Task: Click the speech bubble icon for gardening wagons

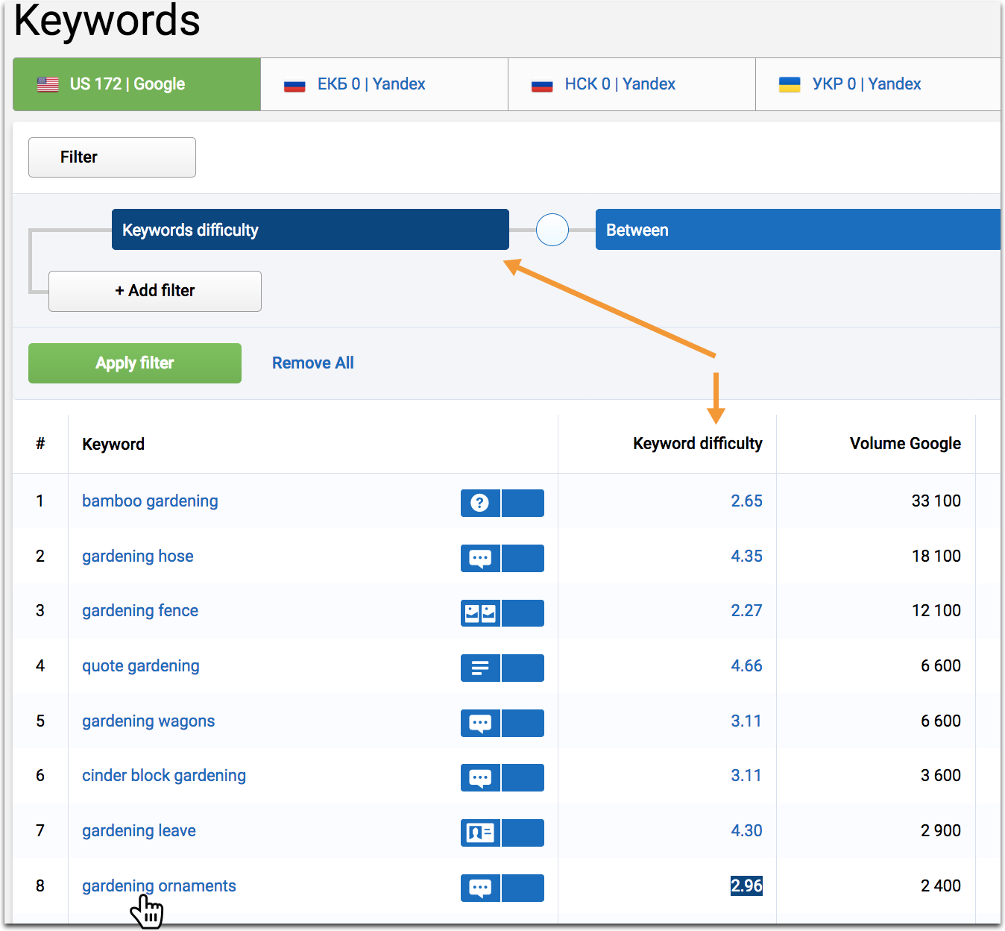Action: click(480, 723)
